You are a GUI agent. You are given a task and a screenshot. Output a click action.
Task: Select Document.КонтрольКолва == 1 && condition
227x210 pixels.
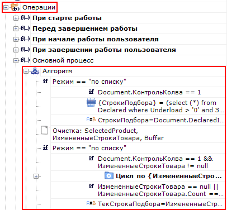click(x=155, y=162)
